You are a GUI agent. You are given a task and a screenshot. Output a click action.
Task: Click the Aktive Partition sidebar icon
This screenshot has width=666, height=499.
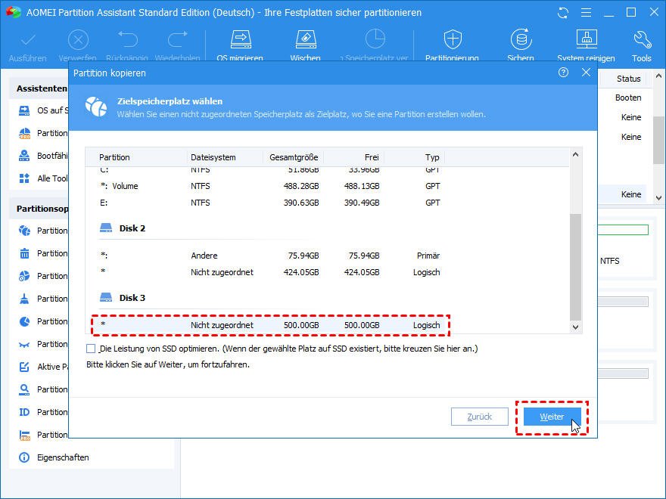point(24,367)
